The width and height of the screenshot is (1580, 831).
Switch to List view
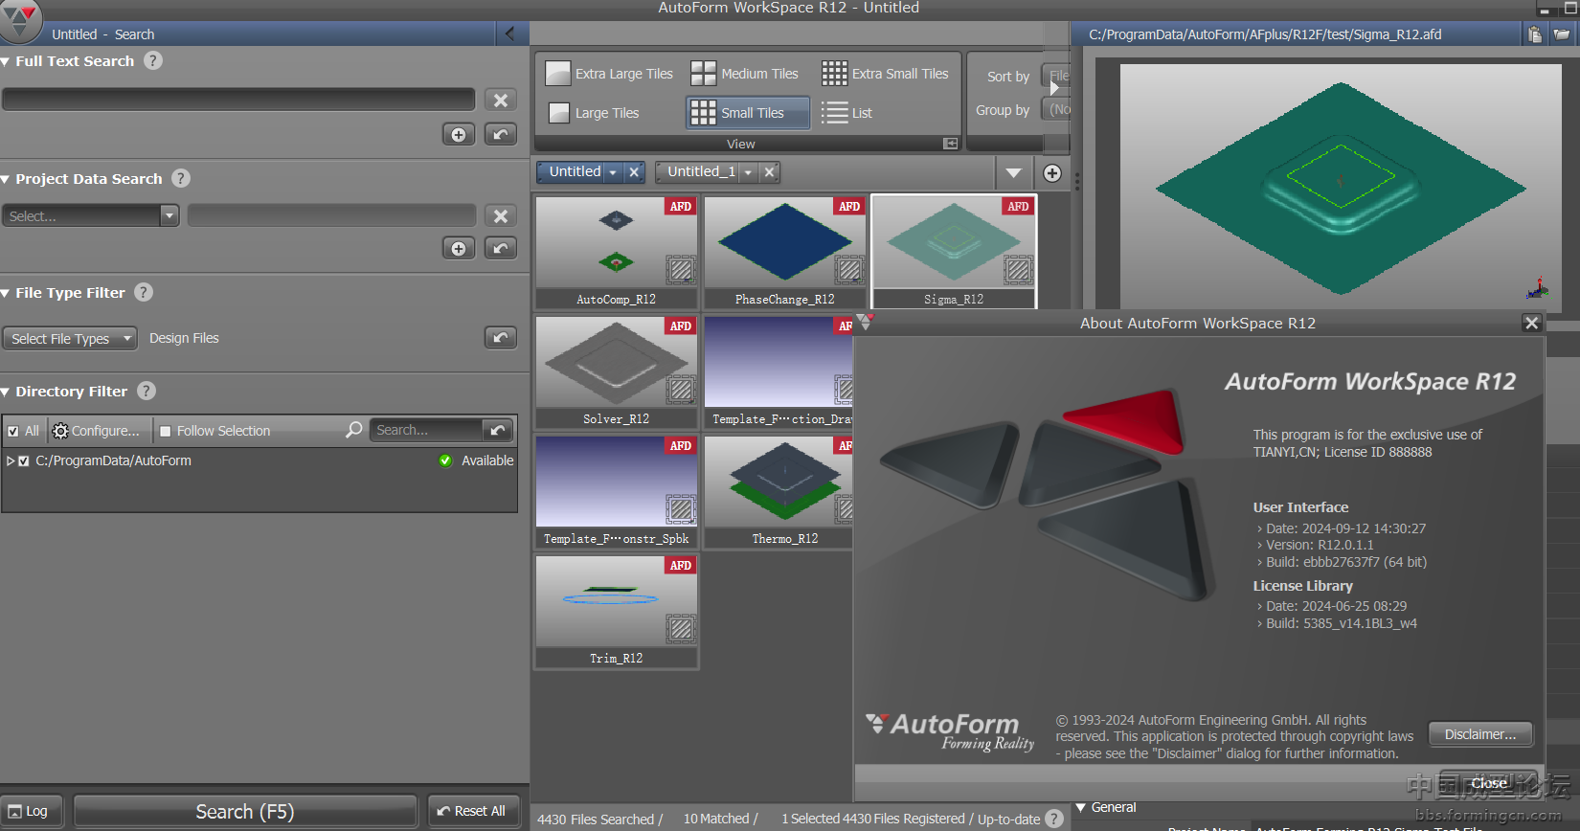[x=847, y=113]
